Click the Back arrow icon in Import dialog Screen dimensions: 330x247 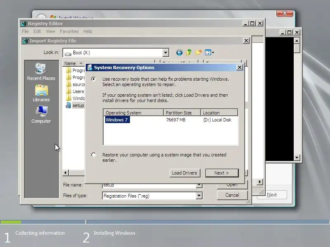pyautogui.click(x=179, y=53)
